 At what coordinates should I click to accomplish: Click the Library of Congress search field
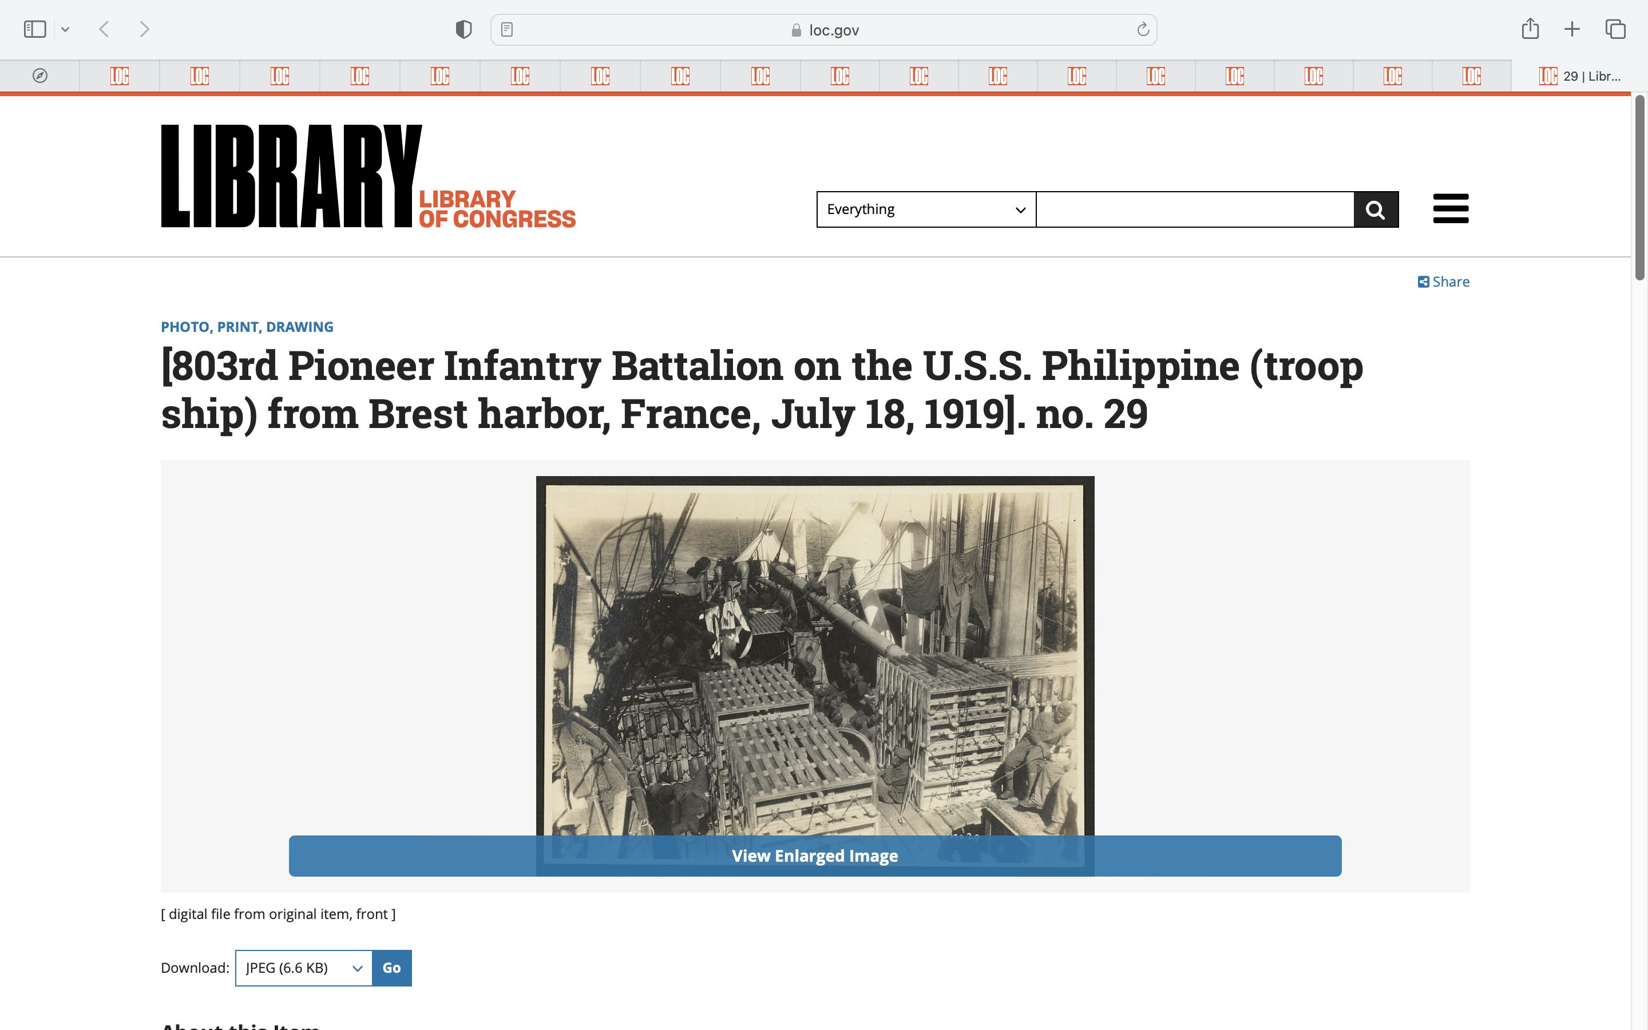pyautogui.click(x=1194, y=210)
